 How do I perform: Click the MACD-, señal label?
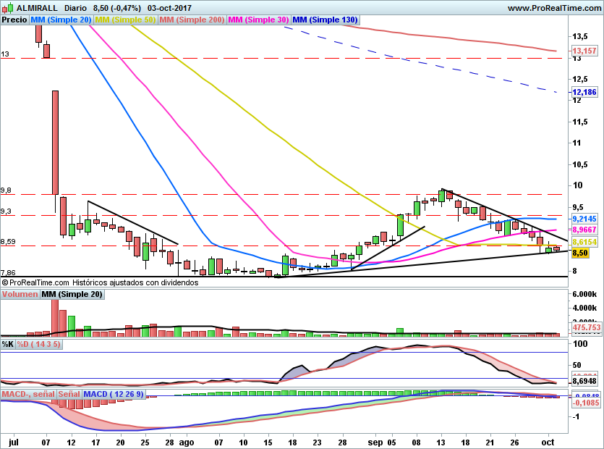click(x=28, y=394)
